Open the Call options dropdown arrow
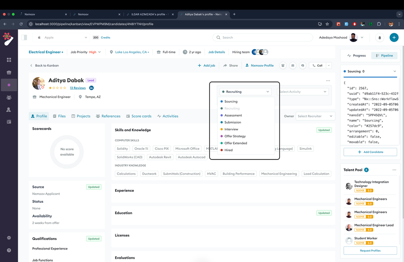Image resolution: width=404 pixels, height=262 pixels. coord(329,65)
